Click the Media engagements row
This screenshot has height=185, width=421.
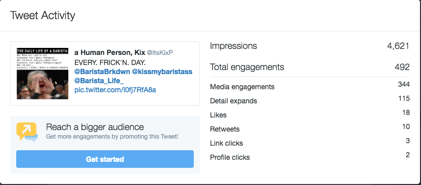tap(310, 86)
